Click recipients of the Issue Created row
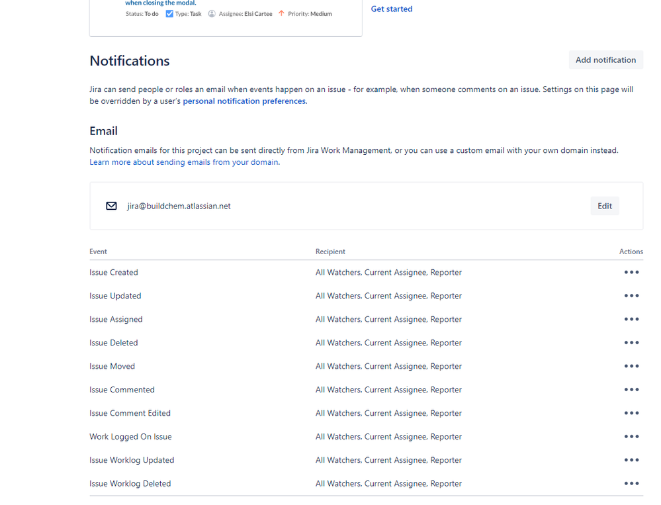The height and width of the screenshot is (505, 661). (x=388, y=272)
